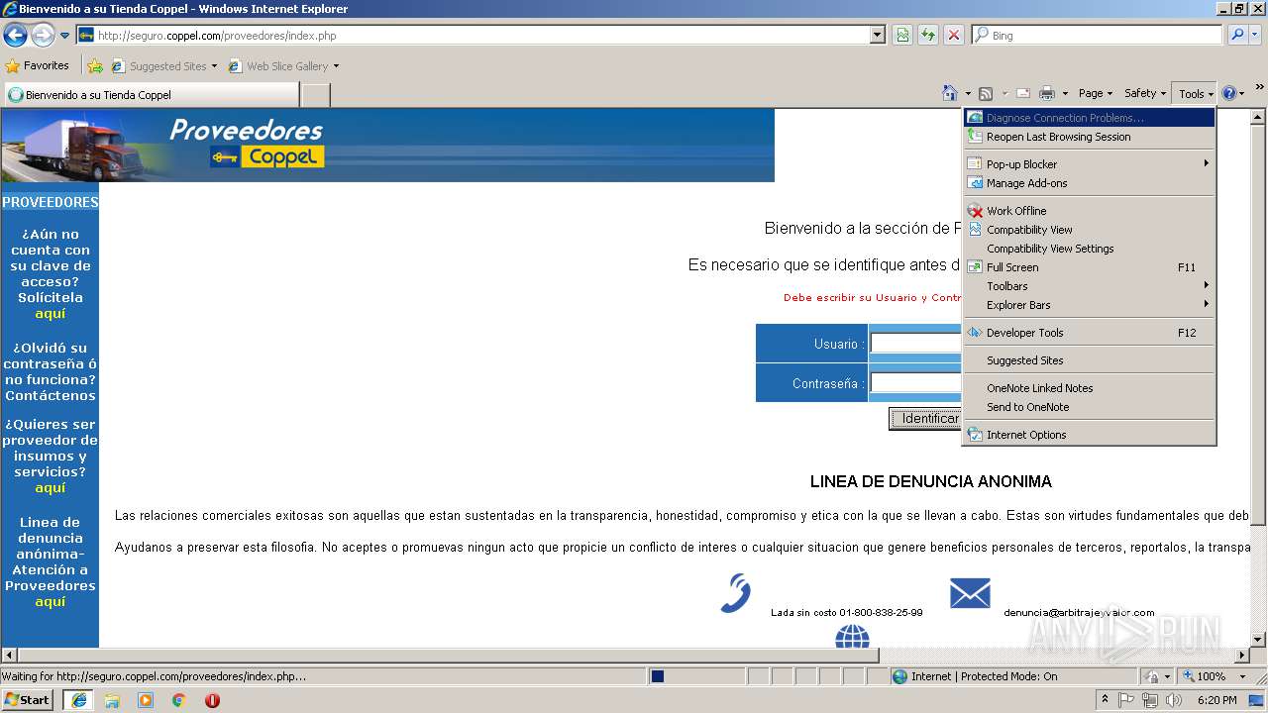This screenshot has width=1268, height=713.
Task: Choose Suggested Sites in Tools menu
Action: click(x=1090, y=360)
